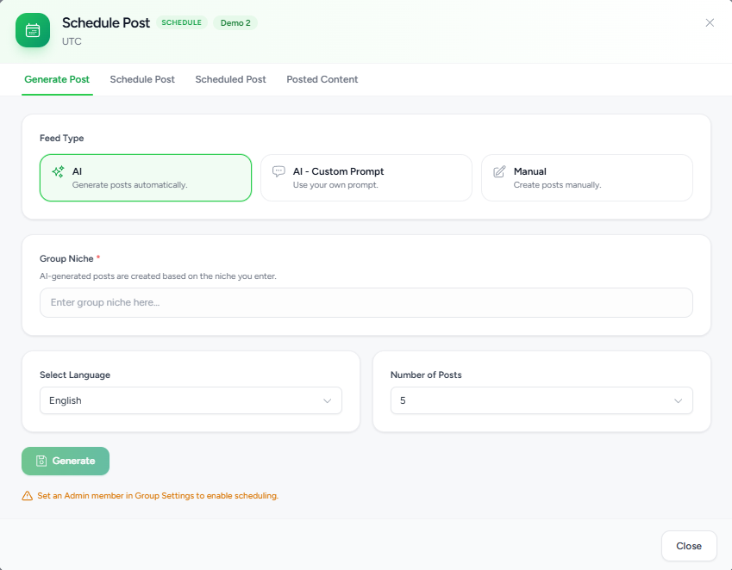
Task: Open the Select Language dropdown
Action: tap(191, 400)
